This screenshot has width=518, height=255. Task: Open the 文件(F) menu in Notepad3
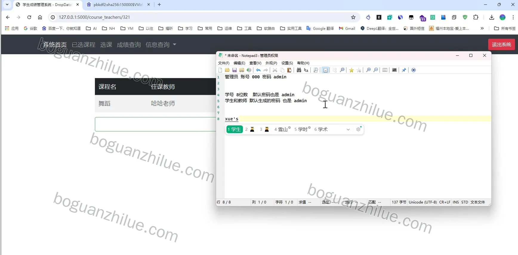(224, 63)
